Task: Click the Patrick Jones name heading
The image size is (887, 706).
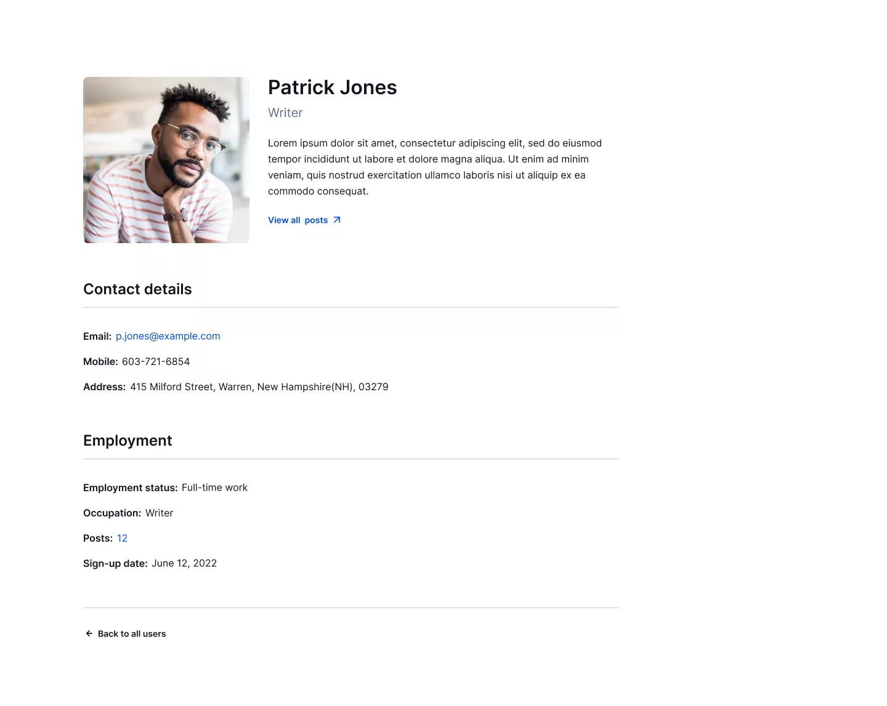Action: tap(332, 87)
